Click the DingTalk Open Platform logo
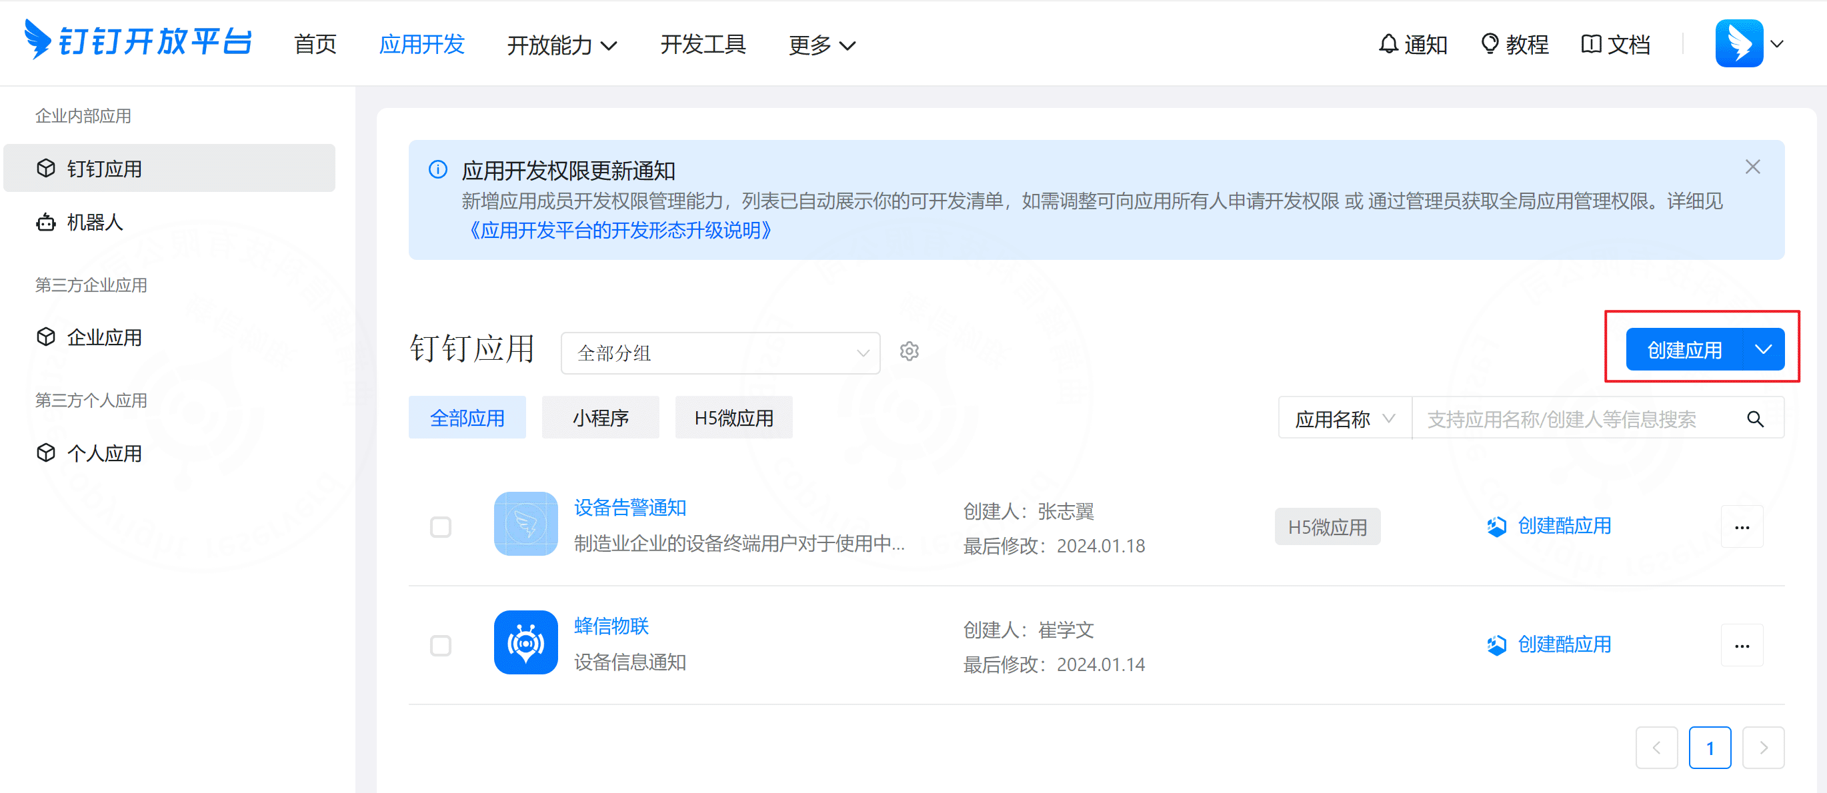Screen dimensions: 1827x793 [x=137, y=41]
